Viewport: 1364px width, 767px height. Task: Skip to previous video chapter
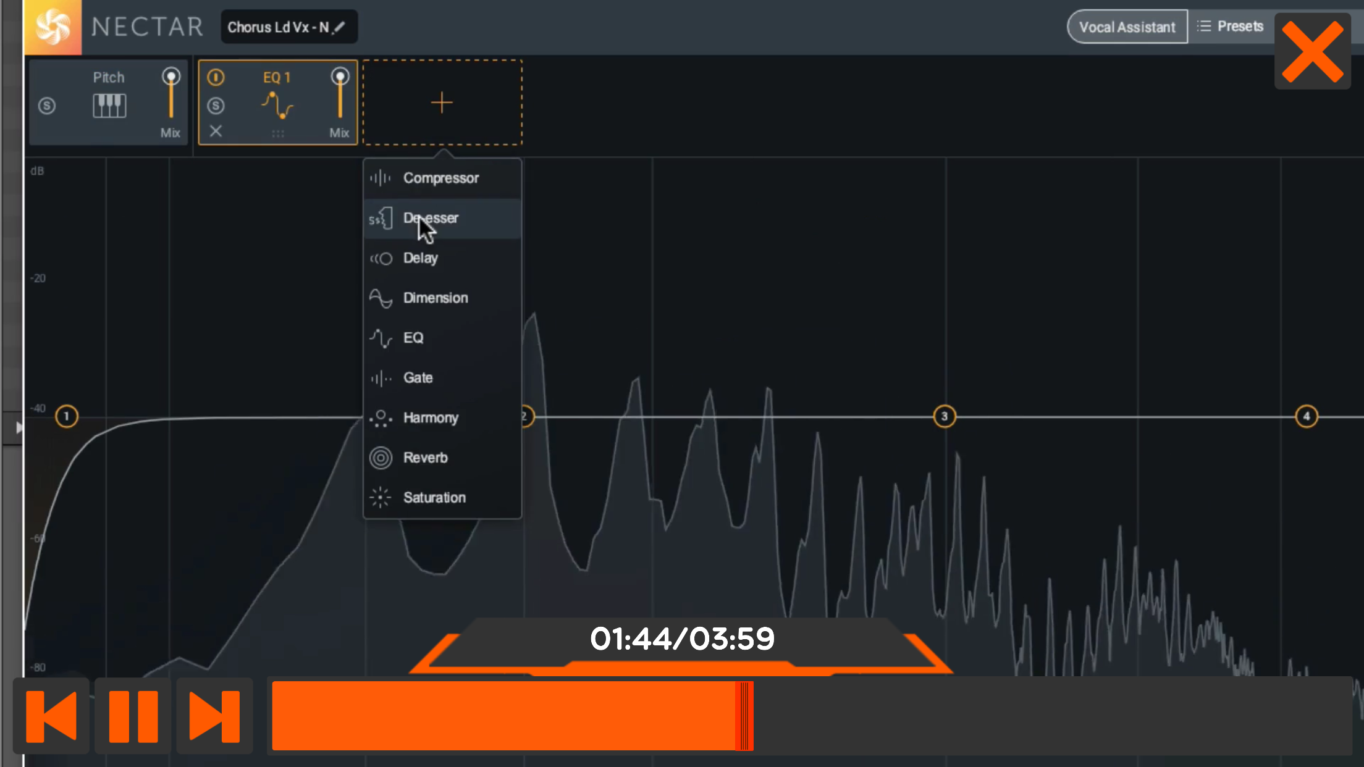(x=51, y=716)
